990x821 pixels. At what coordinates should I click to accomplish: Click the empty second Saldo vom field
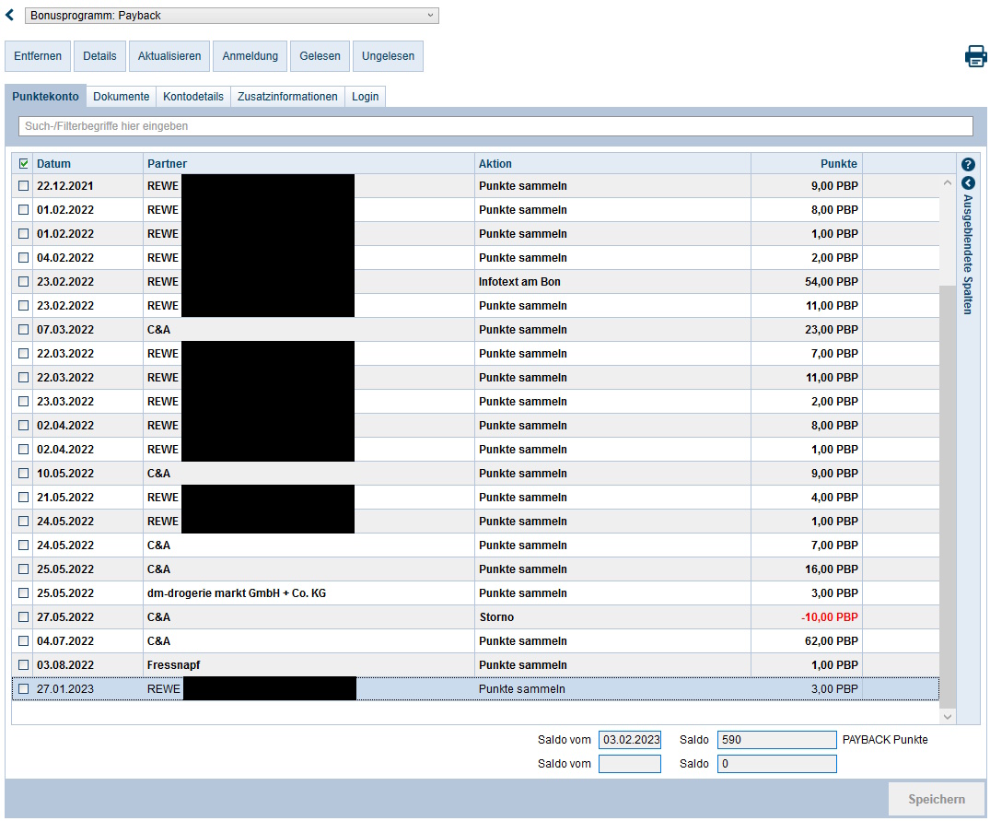[630, 764]
